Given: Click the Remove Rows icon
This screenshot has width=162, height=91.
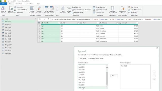Looking at the screenshot, I should tap(52, 8).
